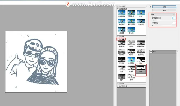Collapse the 画笔描边 (Brush Strokes) folder
The image size is (180, 106).
pos(118,9)
